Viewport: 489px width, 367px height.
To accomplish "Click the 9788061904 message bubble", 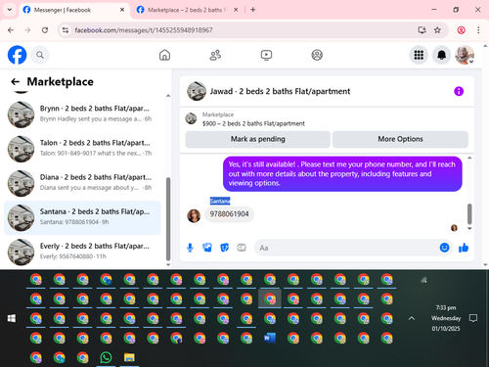I will point(229,214).
